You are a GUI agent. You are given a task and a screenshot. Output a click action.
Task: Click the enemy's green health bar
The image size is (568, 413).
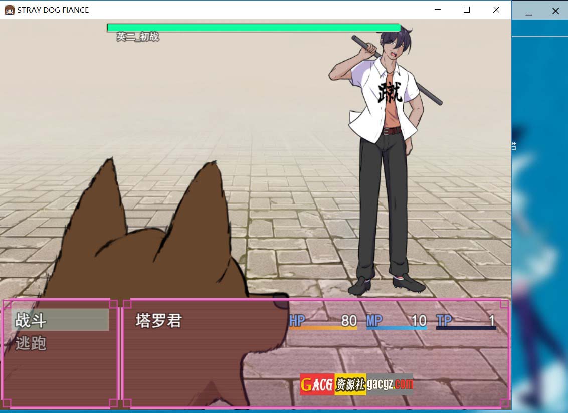click(x=253, y=28)
